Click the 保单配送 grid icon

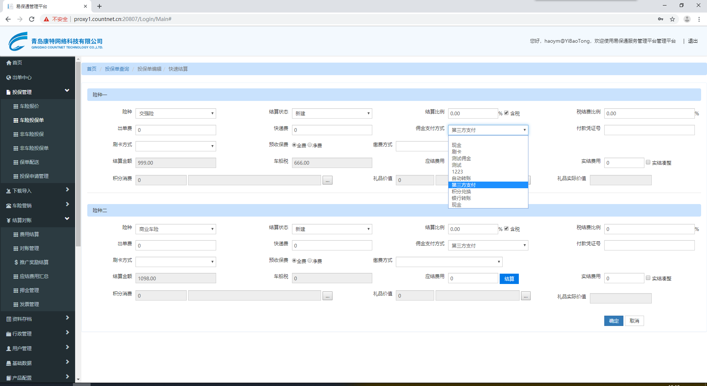(16, 162)
